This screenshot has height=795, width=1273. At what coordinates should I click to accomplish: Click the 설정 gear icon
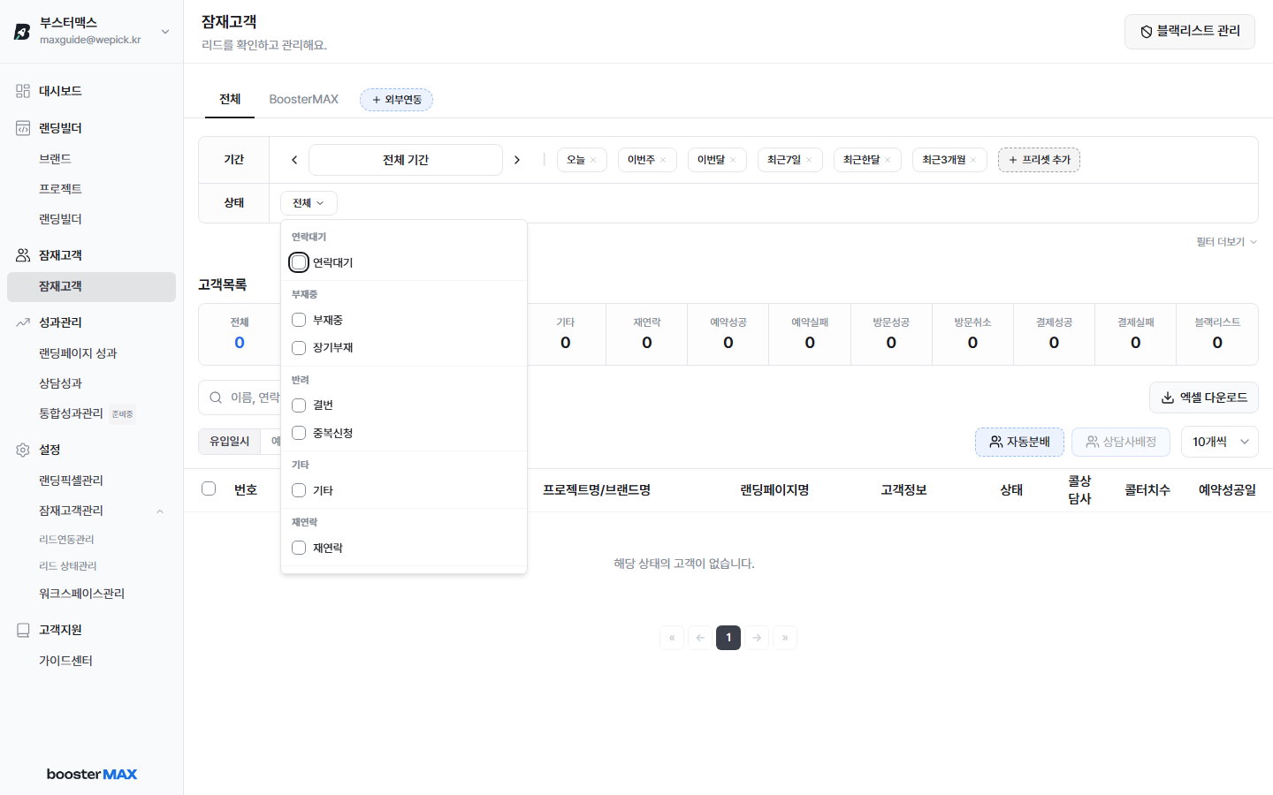[x=23, y=450]
